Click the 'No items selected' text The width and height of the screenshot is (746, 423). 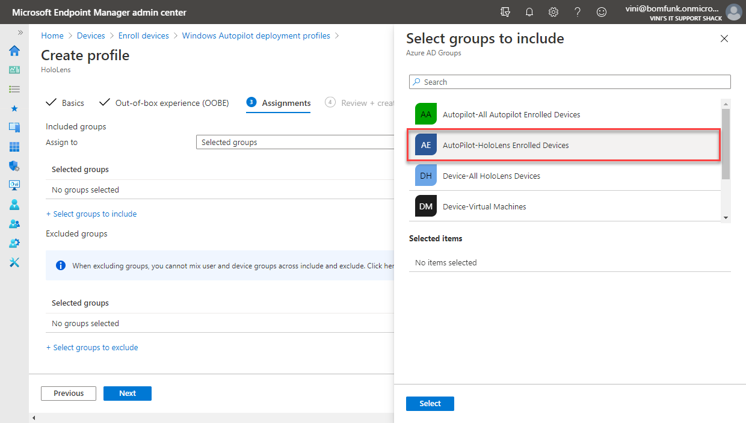tap(446, 262)
